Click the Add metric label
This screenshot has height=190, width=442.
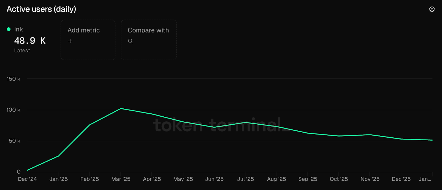click(x=83, y=30)
